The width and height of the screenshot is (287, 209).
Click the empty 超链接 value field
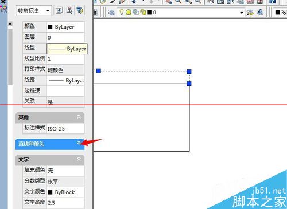pyautogui.click(x=65, y=91)
